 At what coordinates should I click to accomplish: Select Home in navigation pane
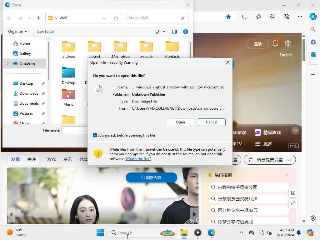[24, 43]
